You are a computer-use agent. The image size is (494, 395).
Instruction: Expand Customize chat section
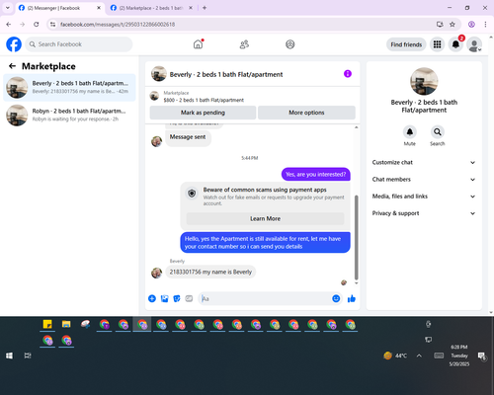424,162
